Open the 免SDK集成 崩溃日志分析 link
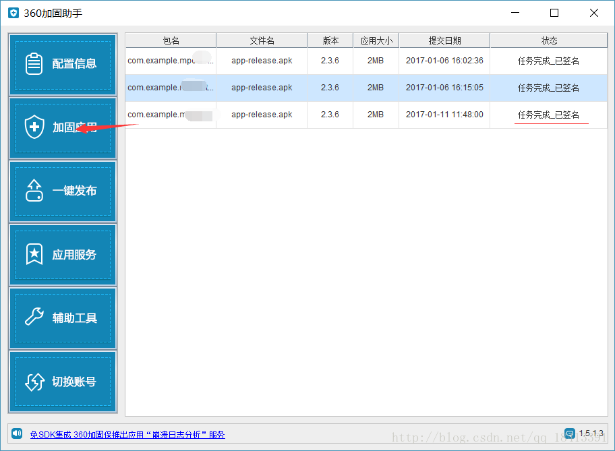This screenshot has width=615, height=451. (127, 435)
